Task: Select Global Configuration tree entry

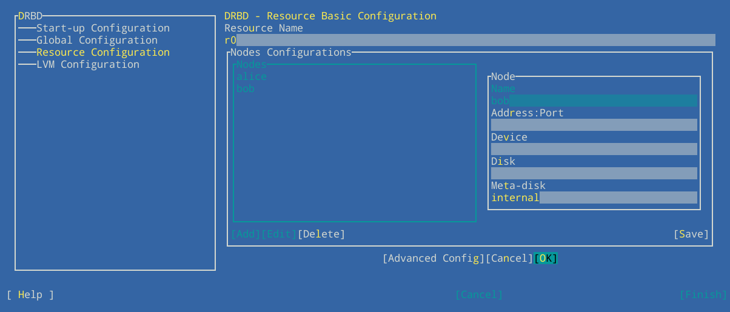Action: tap(96, 40)
